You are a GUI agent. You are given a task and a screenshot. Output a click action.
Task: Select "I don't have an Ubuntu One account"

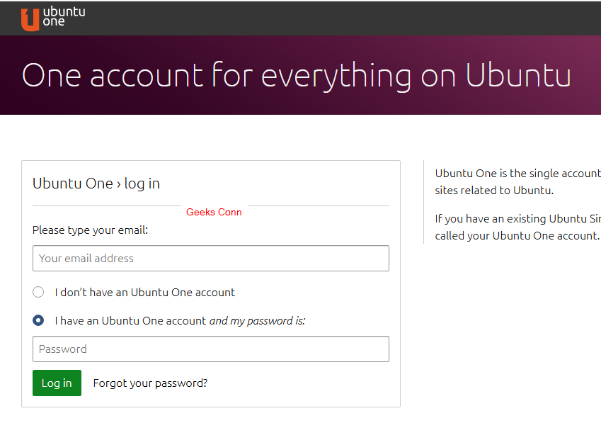(x=38, y=292)
